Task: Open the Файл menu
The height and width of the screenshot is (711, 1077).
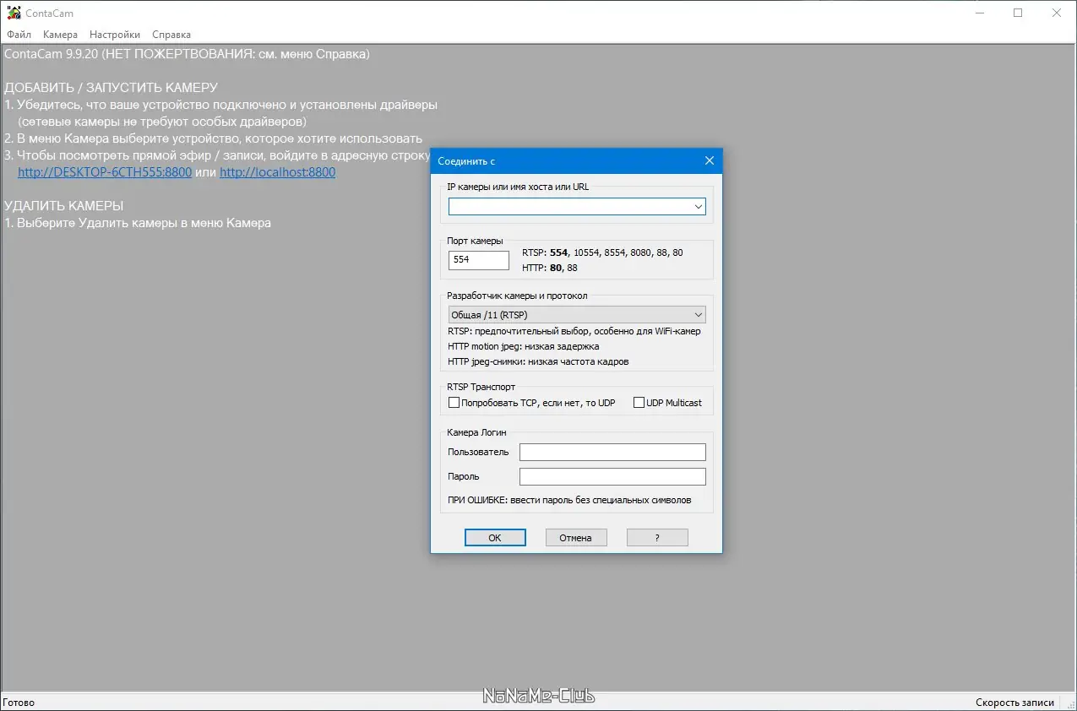Action: 19,35
